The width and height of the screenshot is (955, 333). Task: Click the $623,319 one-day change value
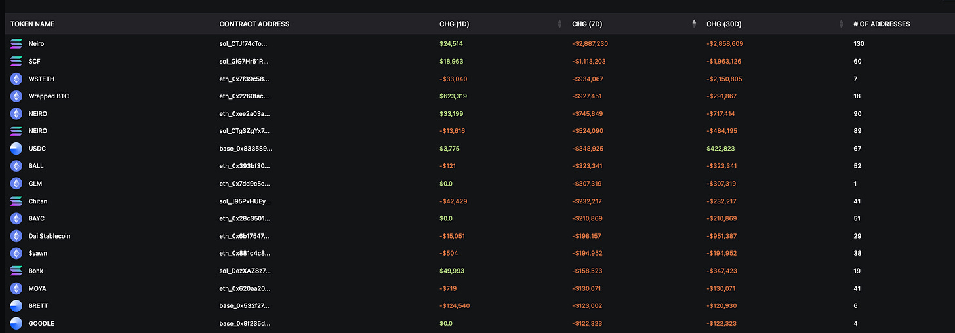[x=453, y=96]
